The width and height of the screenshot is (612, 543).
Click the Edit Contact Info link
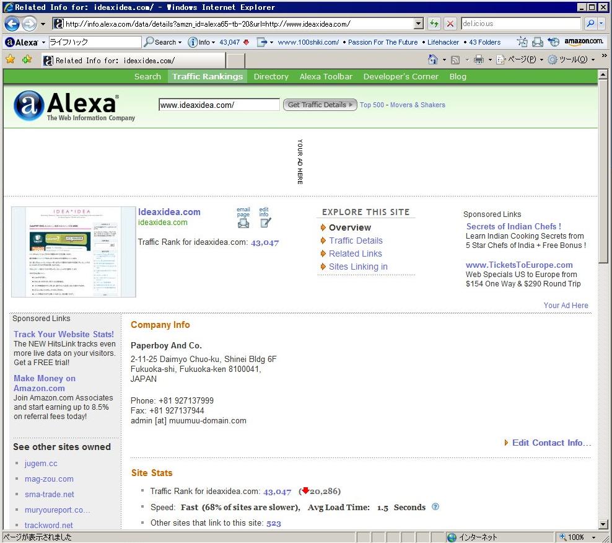point(551,443)
